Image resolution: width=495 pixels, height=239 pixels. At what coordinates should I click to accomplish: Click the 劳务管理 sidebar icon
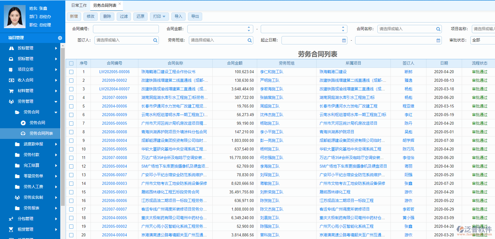[x=11, y=102]
